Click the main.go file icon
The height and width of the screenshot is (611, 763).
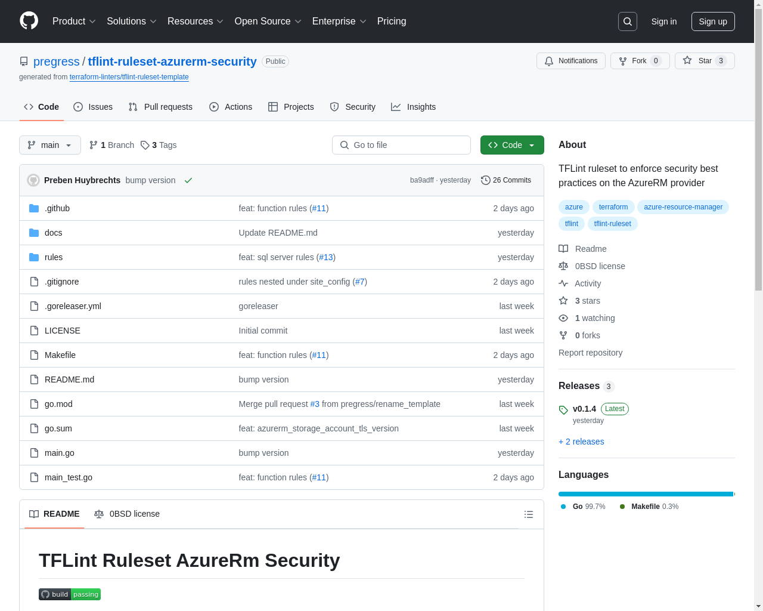(x=34, y=453)
